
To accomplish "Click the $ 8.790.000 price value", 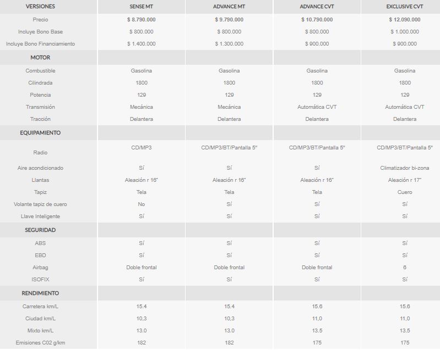I will coord(141,20).
